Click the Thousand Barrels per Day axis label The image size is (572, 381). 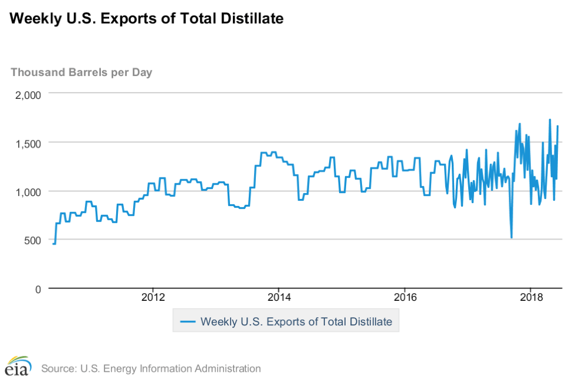point(82,73)
